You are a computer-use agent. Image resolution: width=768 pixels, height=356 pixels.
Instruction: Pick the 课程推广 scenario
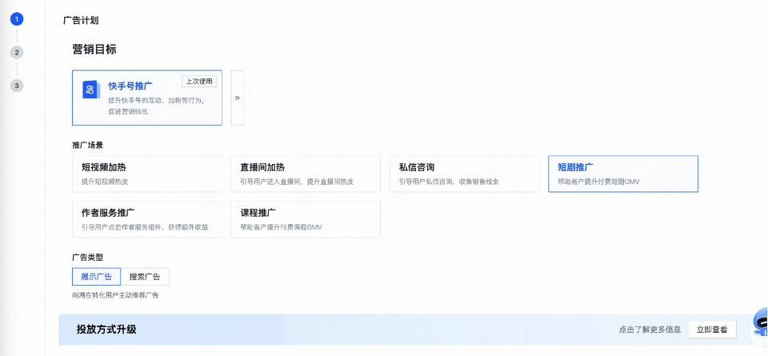pos(306,219)
